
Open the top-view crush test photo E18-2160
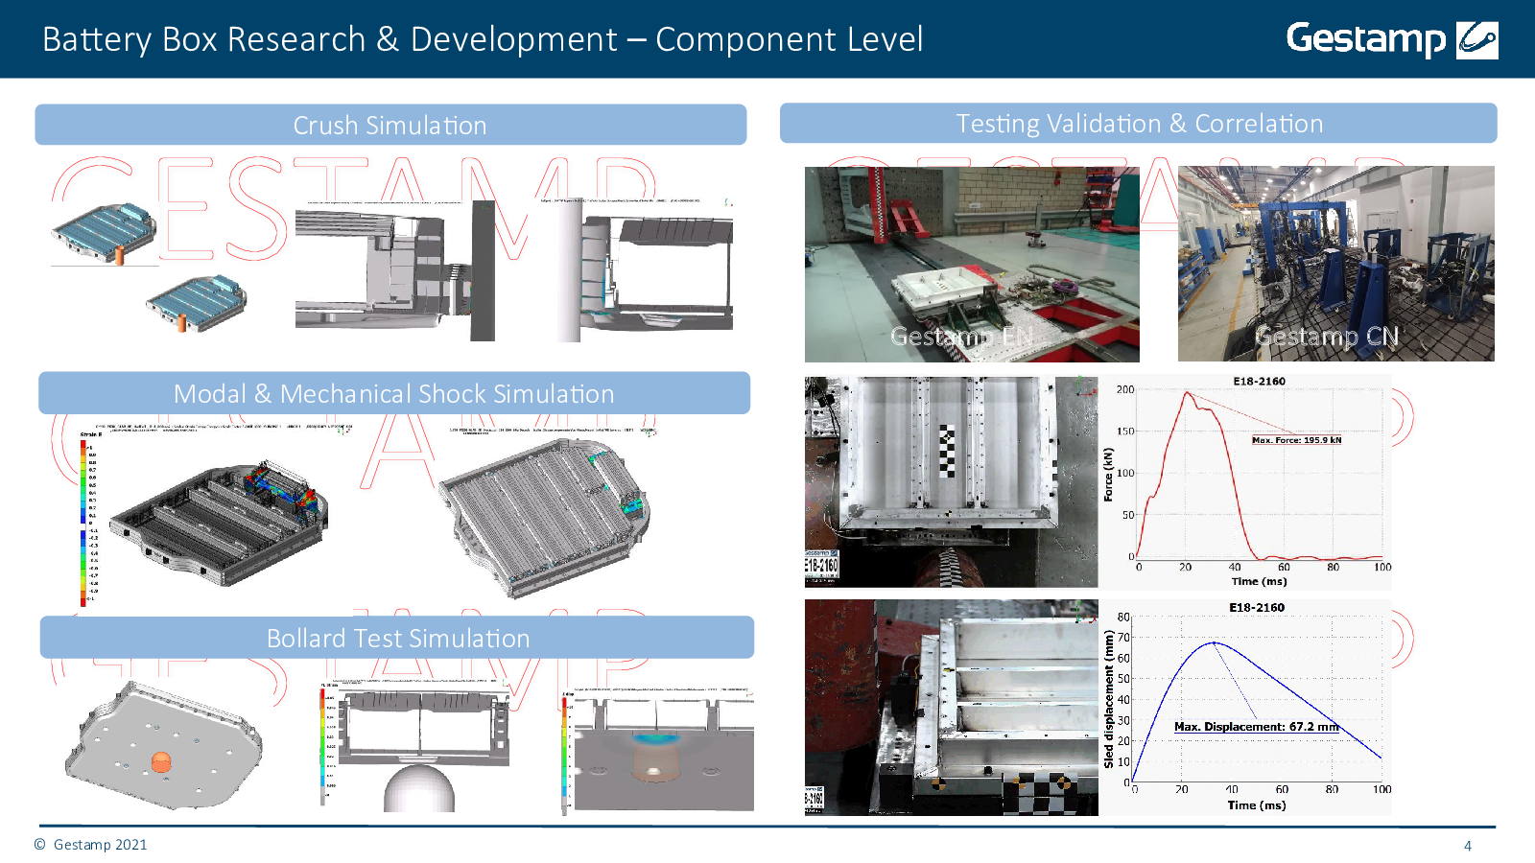(951, 481)
